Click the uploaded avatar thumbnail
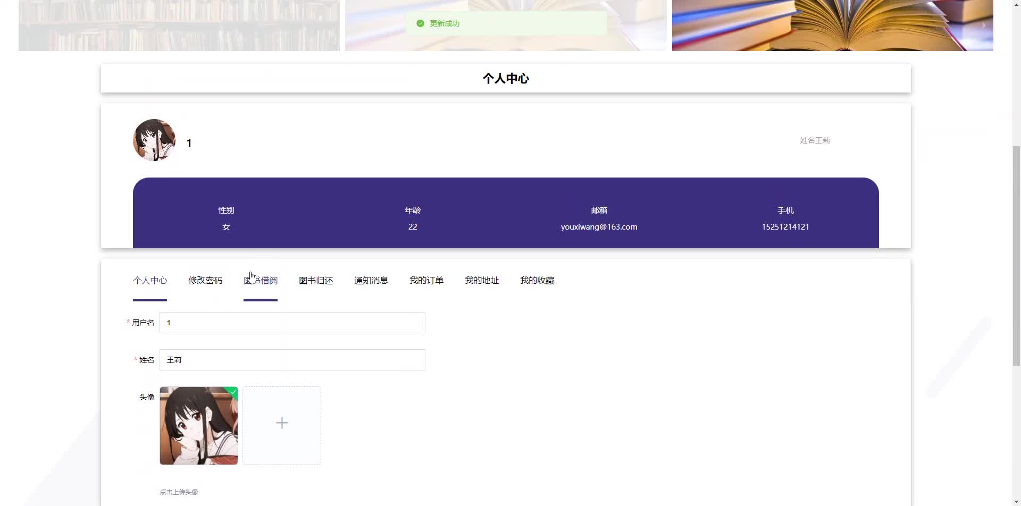1021x506 pixels. click(x=198, y=425)
